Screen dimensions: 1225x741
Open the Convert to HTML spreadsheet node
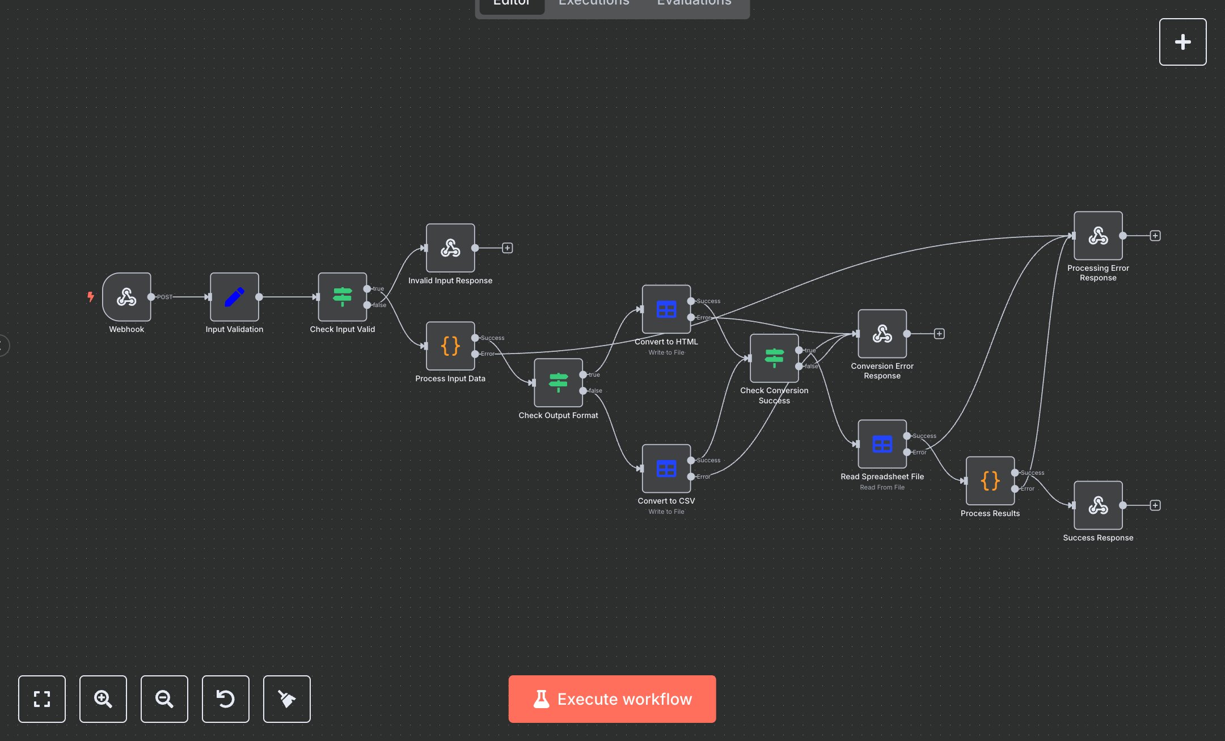666,309
